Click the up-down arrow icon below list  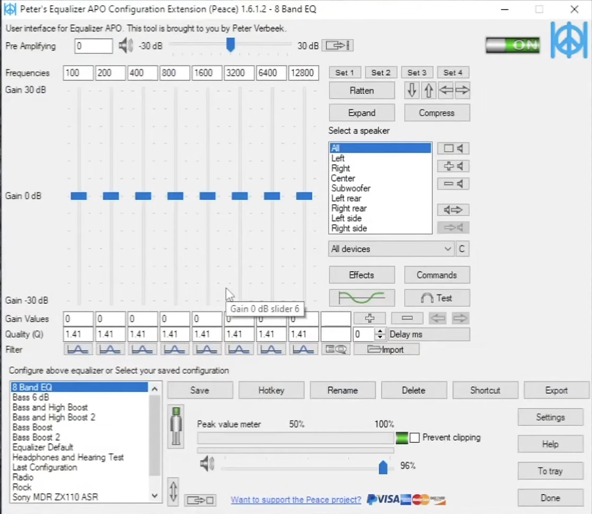point(173,492)
